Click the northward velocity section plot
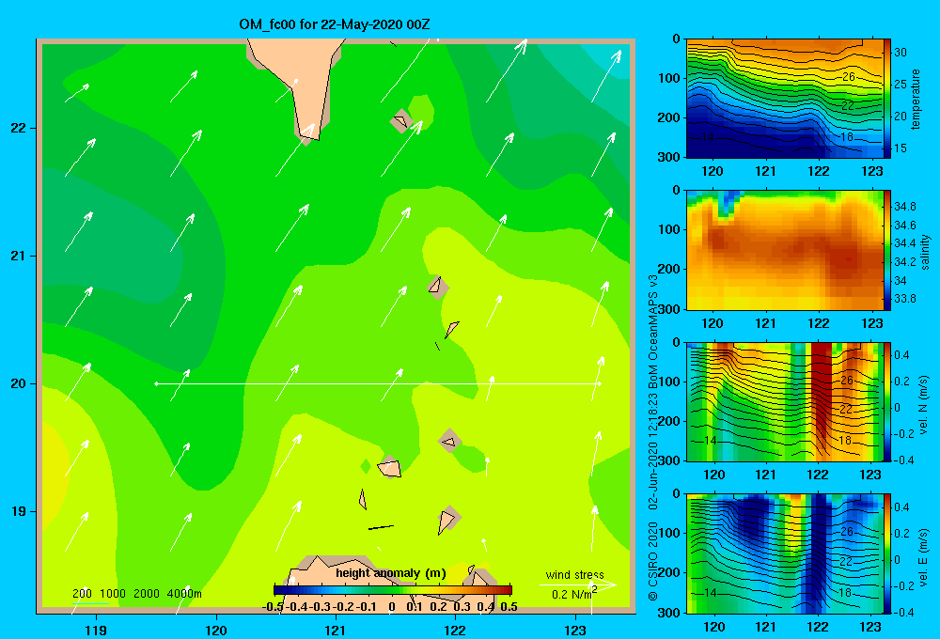940x639 pixels. tap(784, 401)
